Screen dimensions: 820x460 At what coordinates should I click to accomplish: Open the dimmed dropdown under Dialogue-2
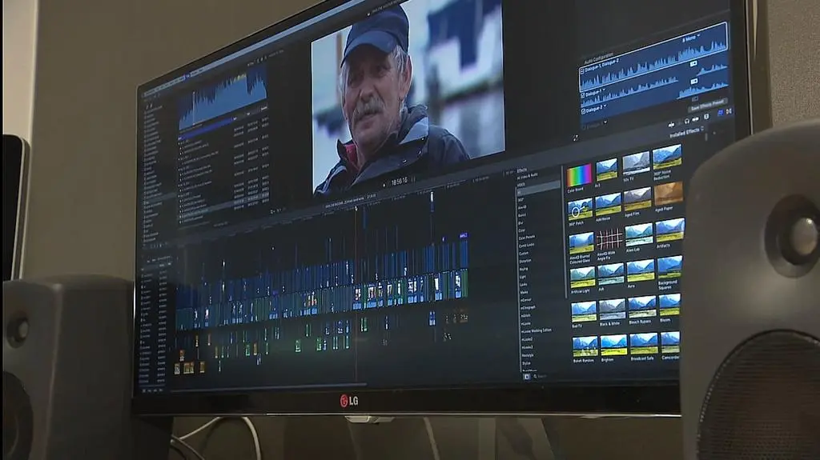coord(605,122)
